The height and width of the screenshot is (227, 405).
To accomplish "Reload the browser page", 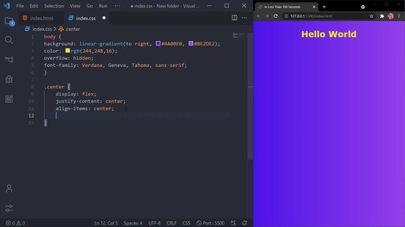I will [276, 16].
